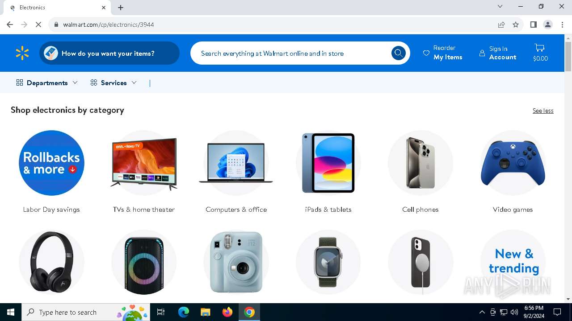Click Chrome icon on taskbar
This screenshot has width=572, height=321.
[x=249, y=312]
